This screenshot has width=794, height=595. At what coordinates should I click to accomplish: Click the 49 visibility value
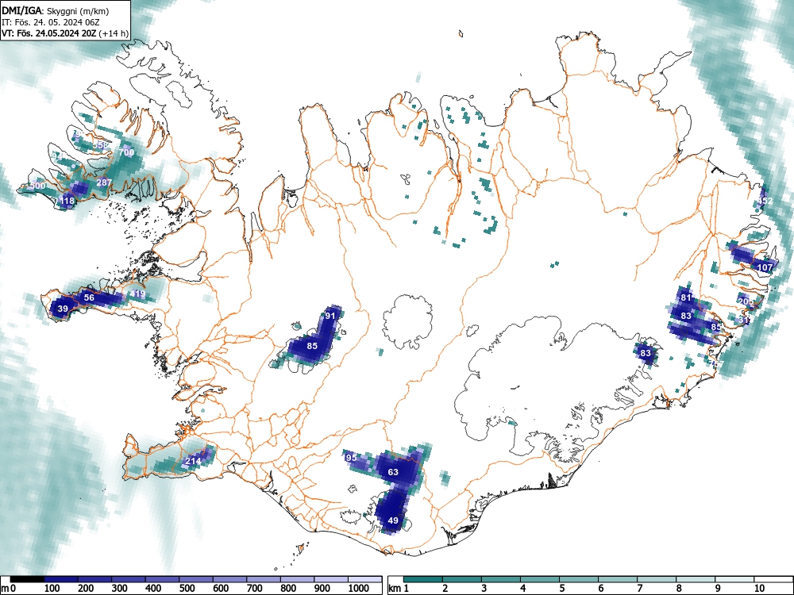point(393,520)
